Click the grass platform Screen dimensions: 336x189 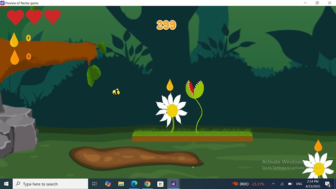[192, 135]
